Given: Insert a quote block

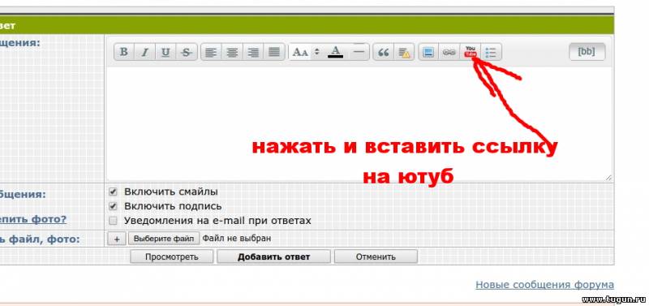Looking at the screenshot, I should click(384, 53).
